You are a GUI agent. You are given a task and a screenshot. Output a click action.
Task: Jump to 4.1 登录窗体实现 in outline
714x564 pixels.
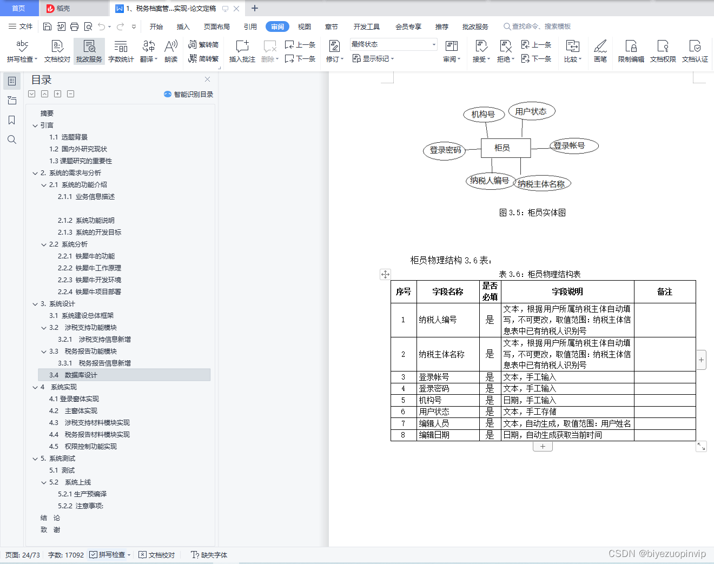click(74, 399)
